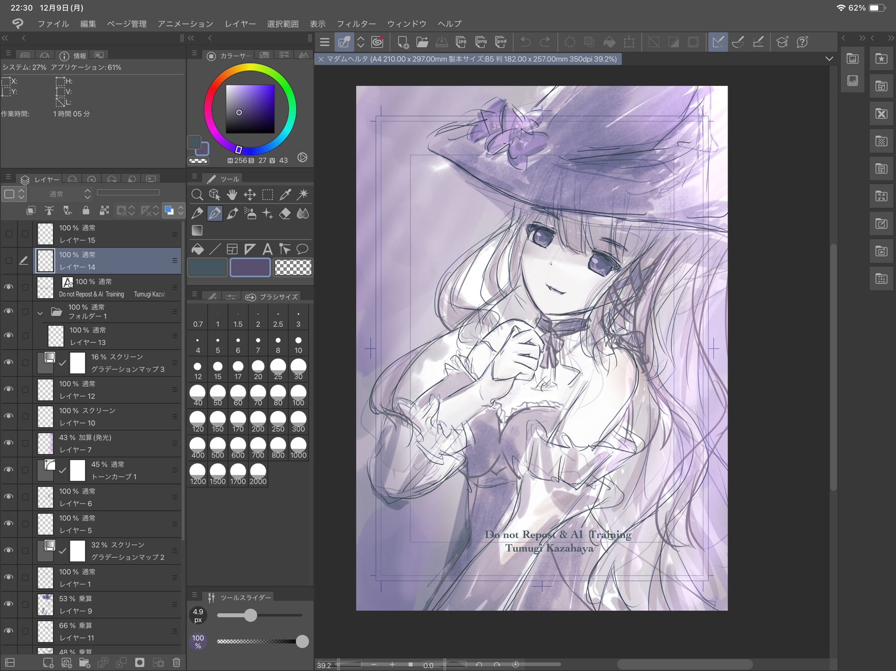
Task: Open Brush Size palette menu
Action: coord(194,294)
